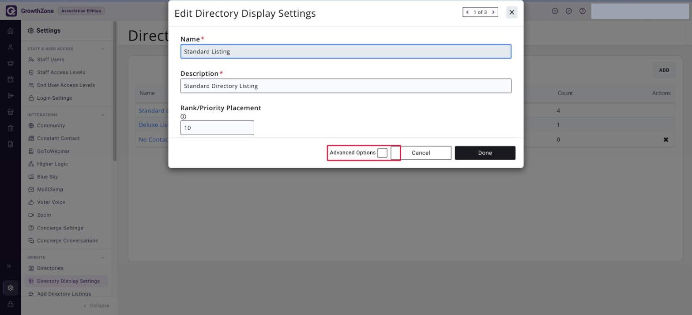Click the GrowthZone logo icon

tap(11, 11)
